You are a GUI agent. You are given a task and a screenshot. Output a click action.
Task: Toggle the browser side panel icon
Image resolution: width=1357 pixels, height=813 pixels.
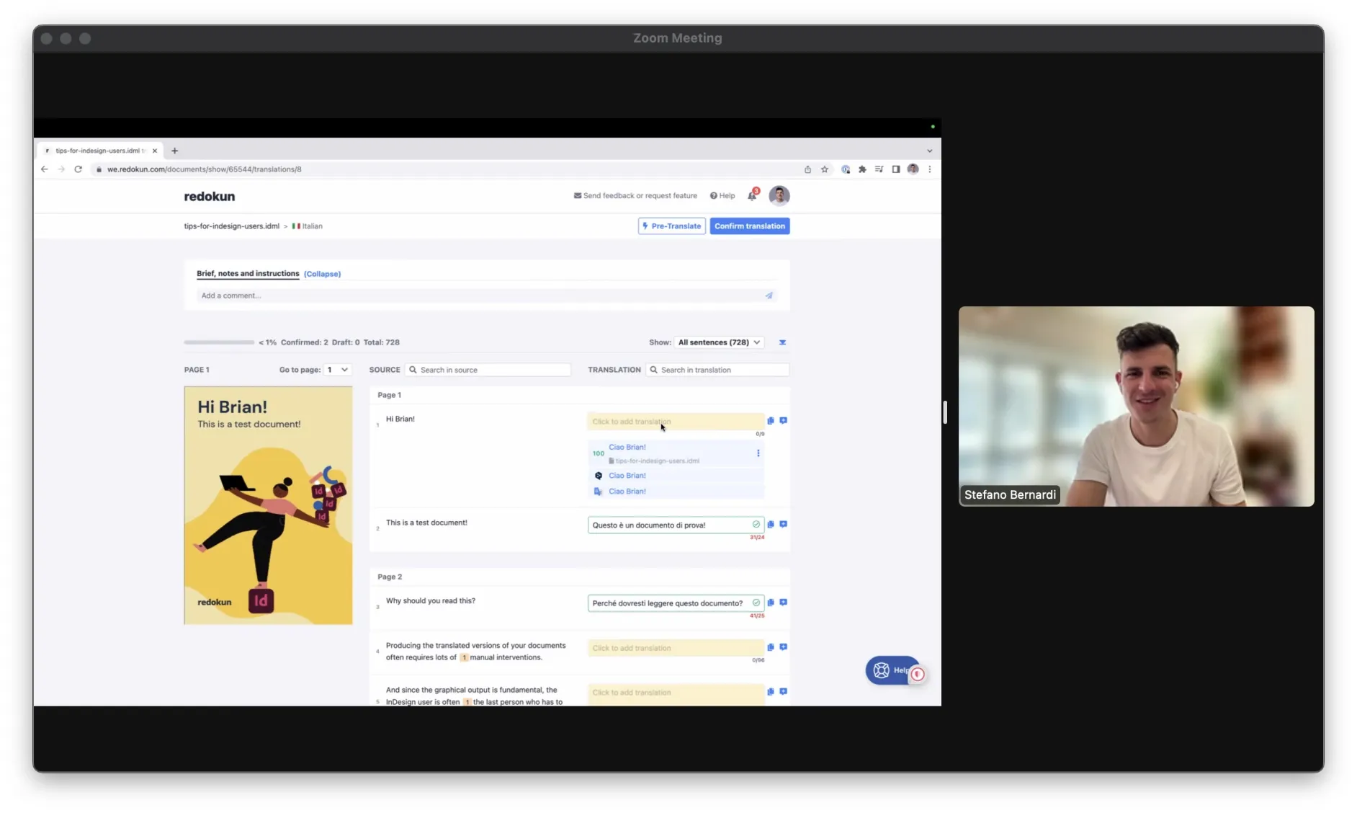click(896, 169)
